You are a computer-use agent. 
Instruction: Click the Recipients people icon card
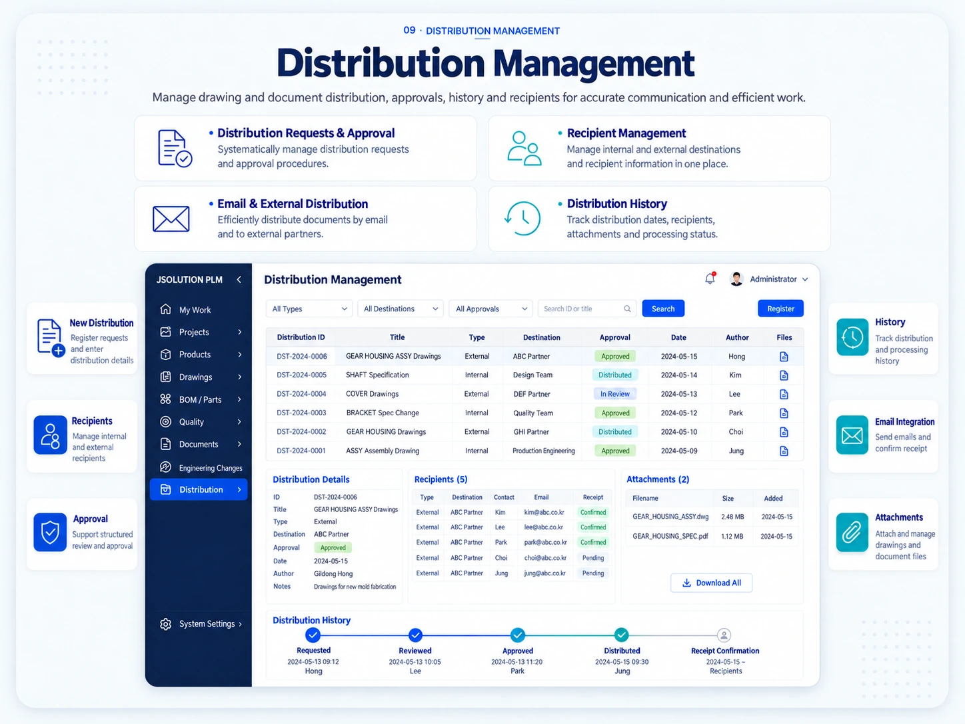coord(50,435)
